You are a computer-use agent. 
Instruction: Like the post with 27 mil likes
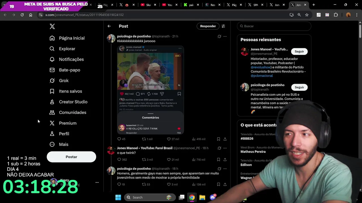tap(173, 139)
